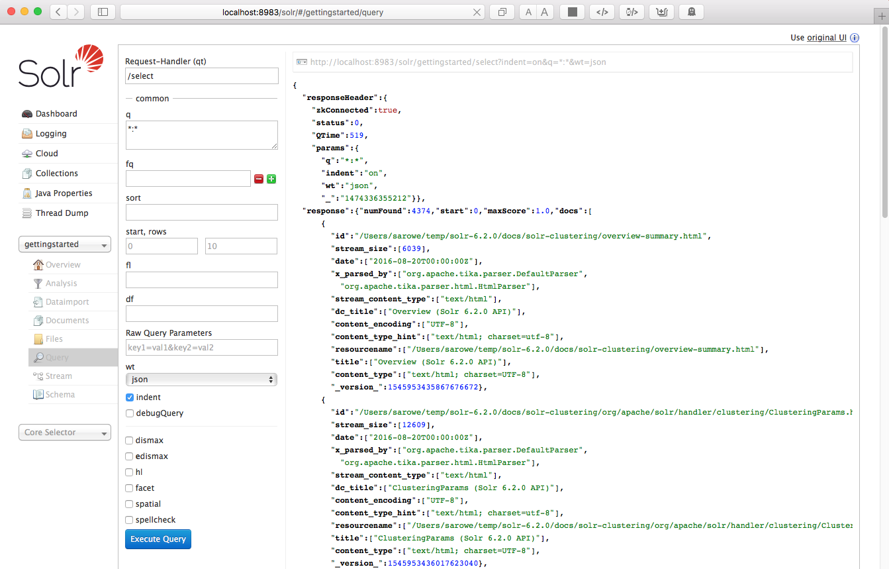Open the gettingstarted core dropdown
The height and width of the screenshot is (569, 889).
[64, 244]
